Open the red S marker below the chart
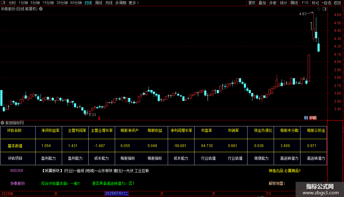344x197 pixels. 99,118
